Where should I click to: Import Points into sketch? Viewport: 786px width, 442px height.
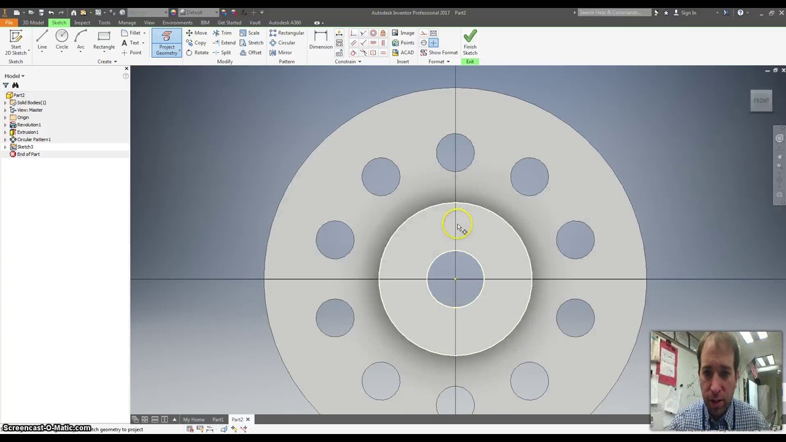(403, 42)
